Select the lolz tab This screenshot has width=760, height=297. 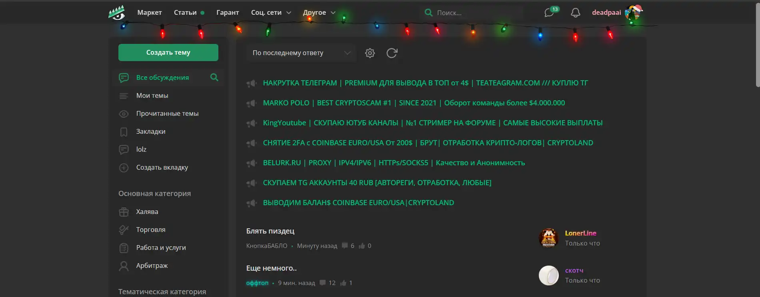141,150
